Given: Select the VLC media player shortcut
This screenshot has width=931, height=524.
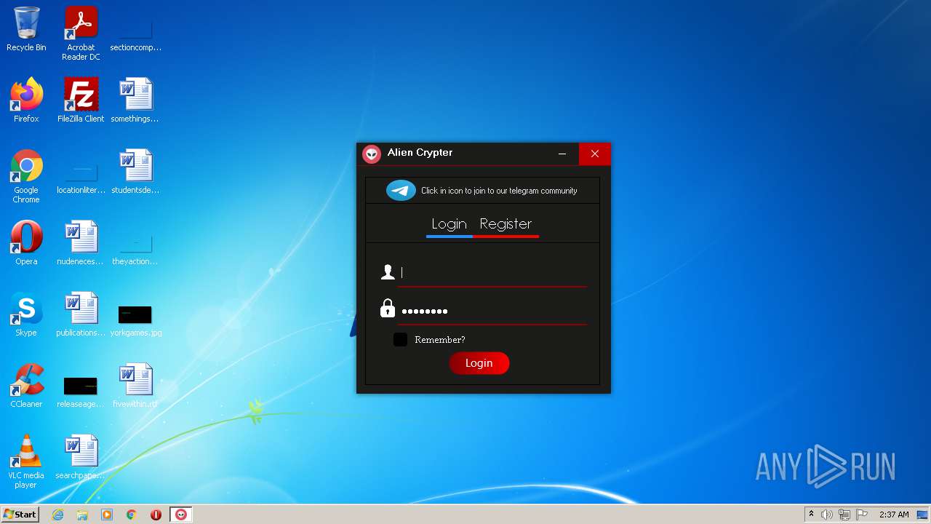Looking at the screenshot, I should 26,461.
